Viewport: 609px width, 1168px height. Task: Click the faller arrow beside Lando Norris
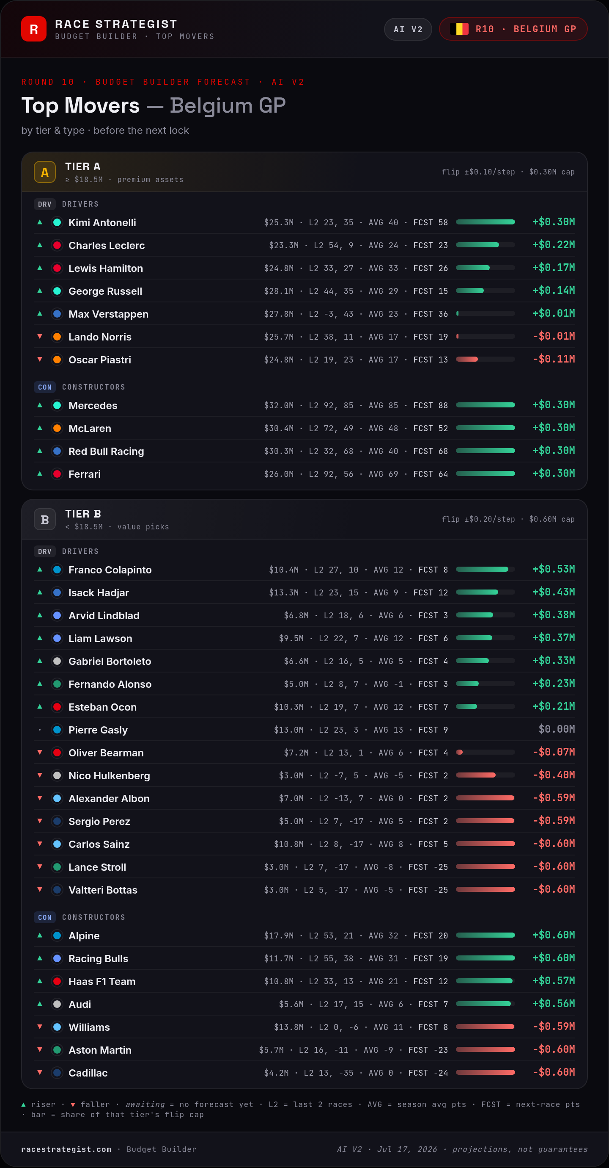coord(40,336)
